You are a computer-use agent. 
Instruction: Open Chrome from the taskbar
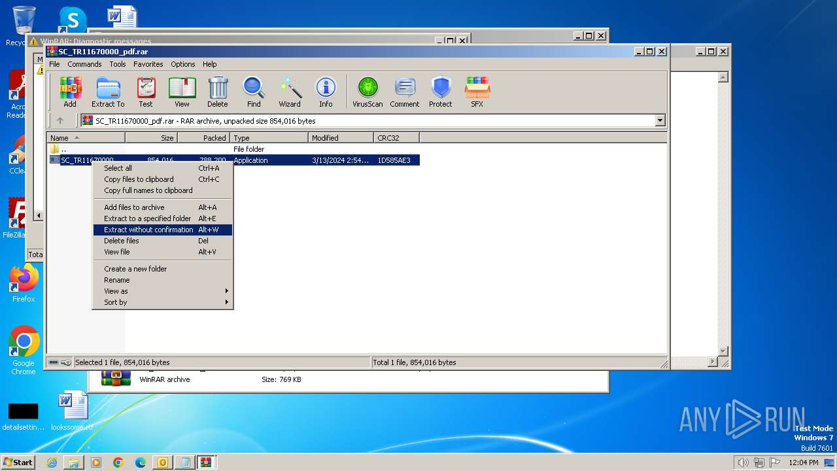click(118, 462)
